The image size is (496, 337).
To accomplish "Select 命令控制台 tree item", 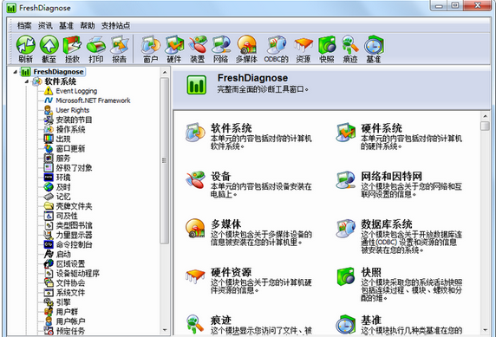I will pos(74,244).
